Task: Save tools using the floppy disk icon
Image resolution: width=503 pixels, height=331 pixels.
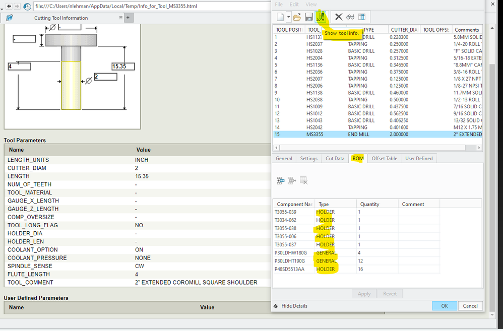Action: pyautogui.click(x=309, y=17)
